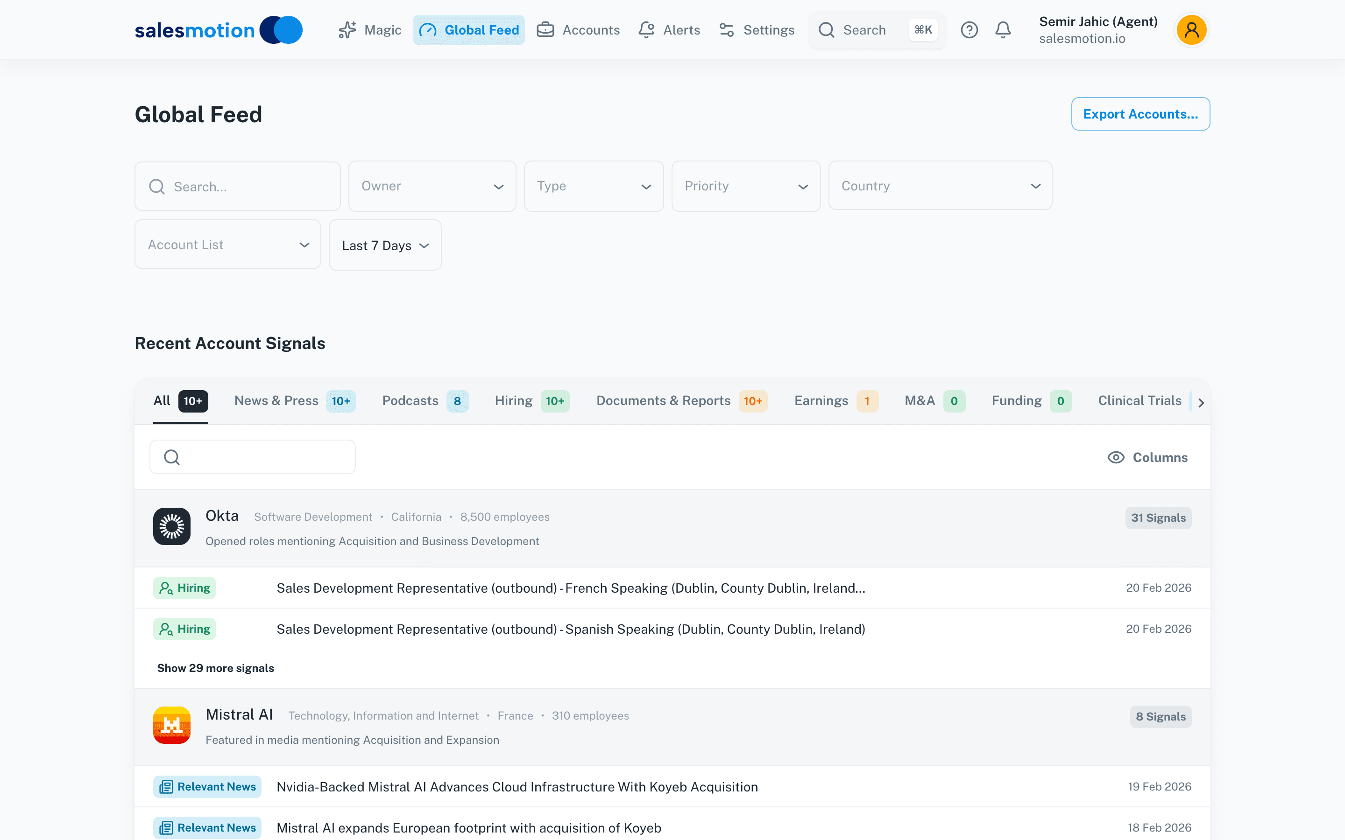This screenshot has height=840, width=1345.
Task: Click Hiring tag on Spanish Speaking row
Action: (184, 629)
